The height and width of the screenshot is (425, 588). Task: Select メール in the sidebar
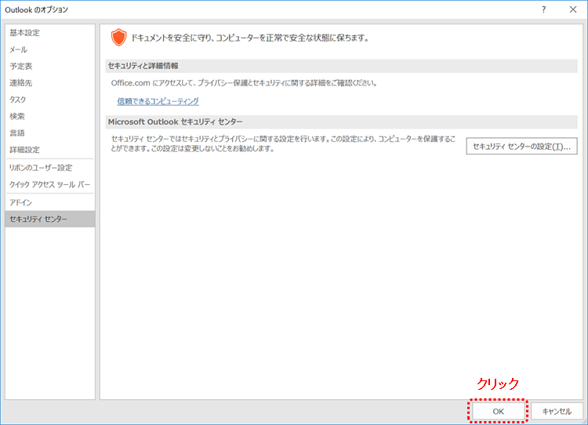(50, 49)
